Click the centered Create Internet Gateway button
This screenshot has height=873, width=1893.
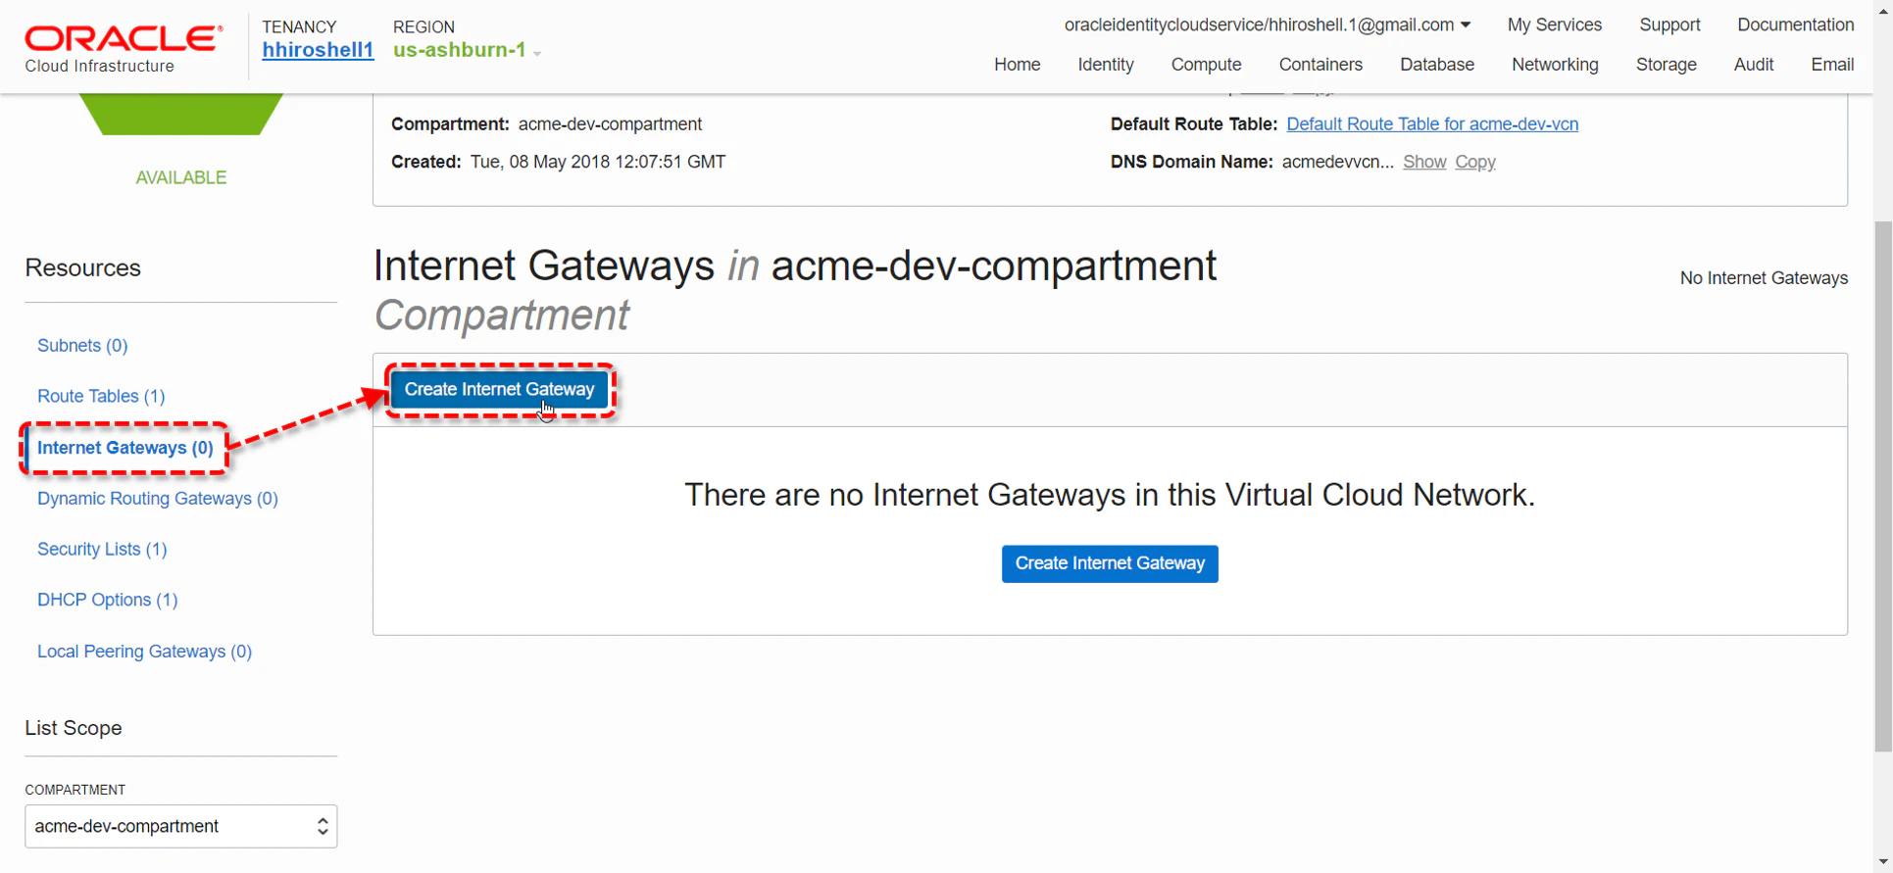(1110, 564)
